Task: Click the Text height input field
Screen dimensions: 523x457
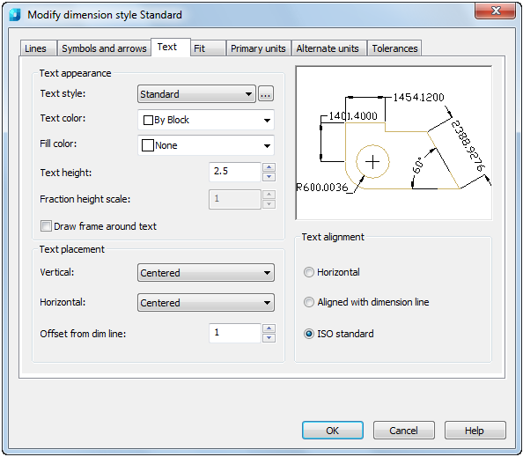Action: 235,172
